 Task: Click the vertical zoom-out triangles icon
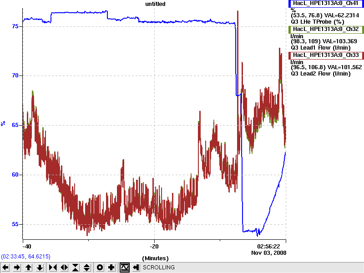(87, 268)
